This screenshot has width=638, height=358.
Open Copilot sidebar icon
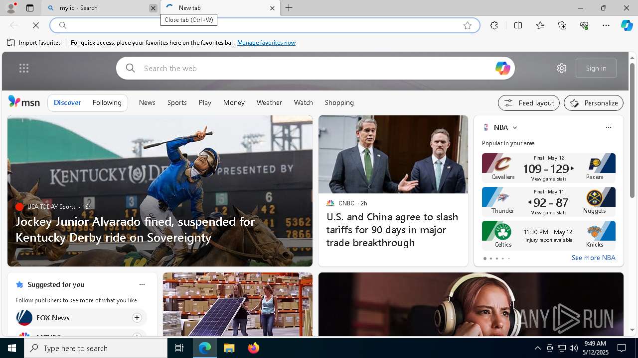tap(627, 25)
